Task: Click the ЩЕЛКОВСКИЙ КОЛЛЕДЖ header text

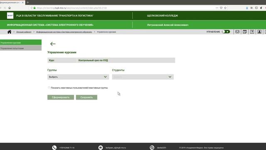Action: click(163, 16)
